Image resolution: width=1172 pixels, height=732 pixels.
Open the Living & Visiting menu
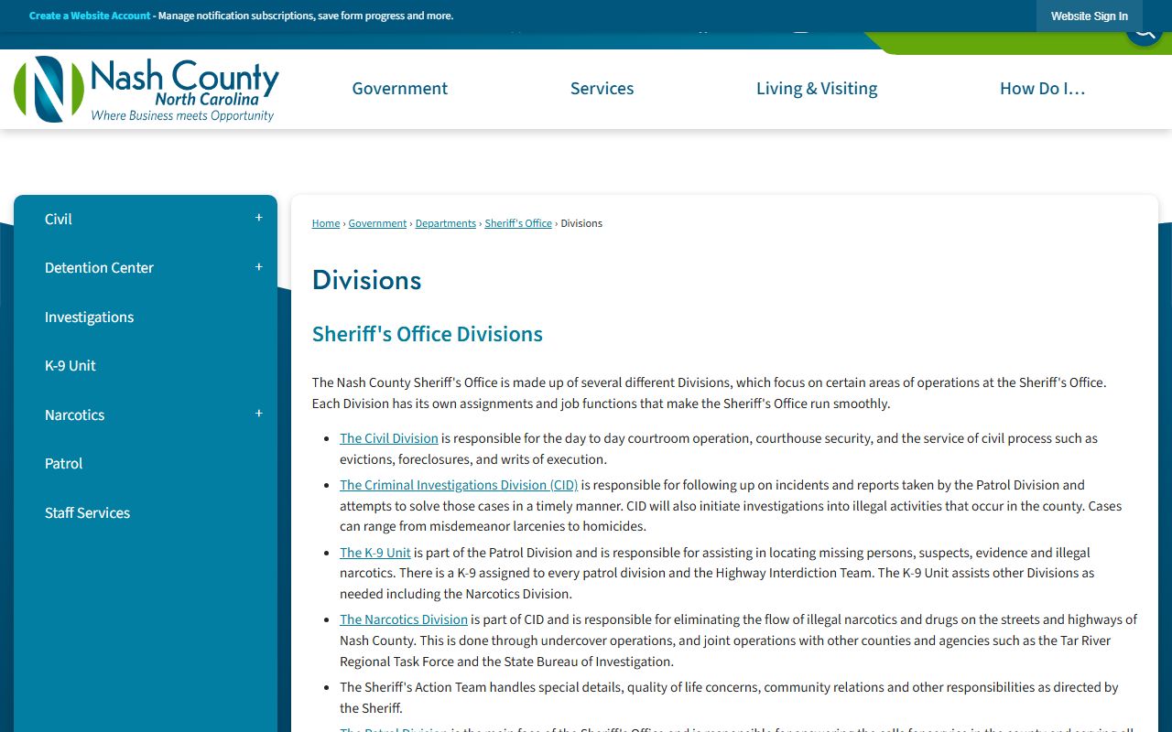817,89
